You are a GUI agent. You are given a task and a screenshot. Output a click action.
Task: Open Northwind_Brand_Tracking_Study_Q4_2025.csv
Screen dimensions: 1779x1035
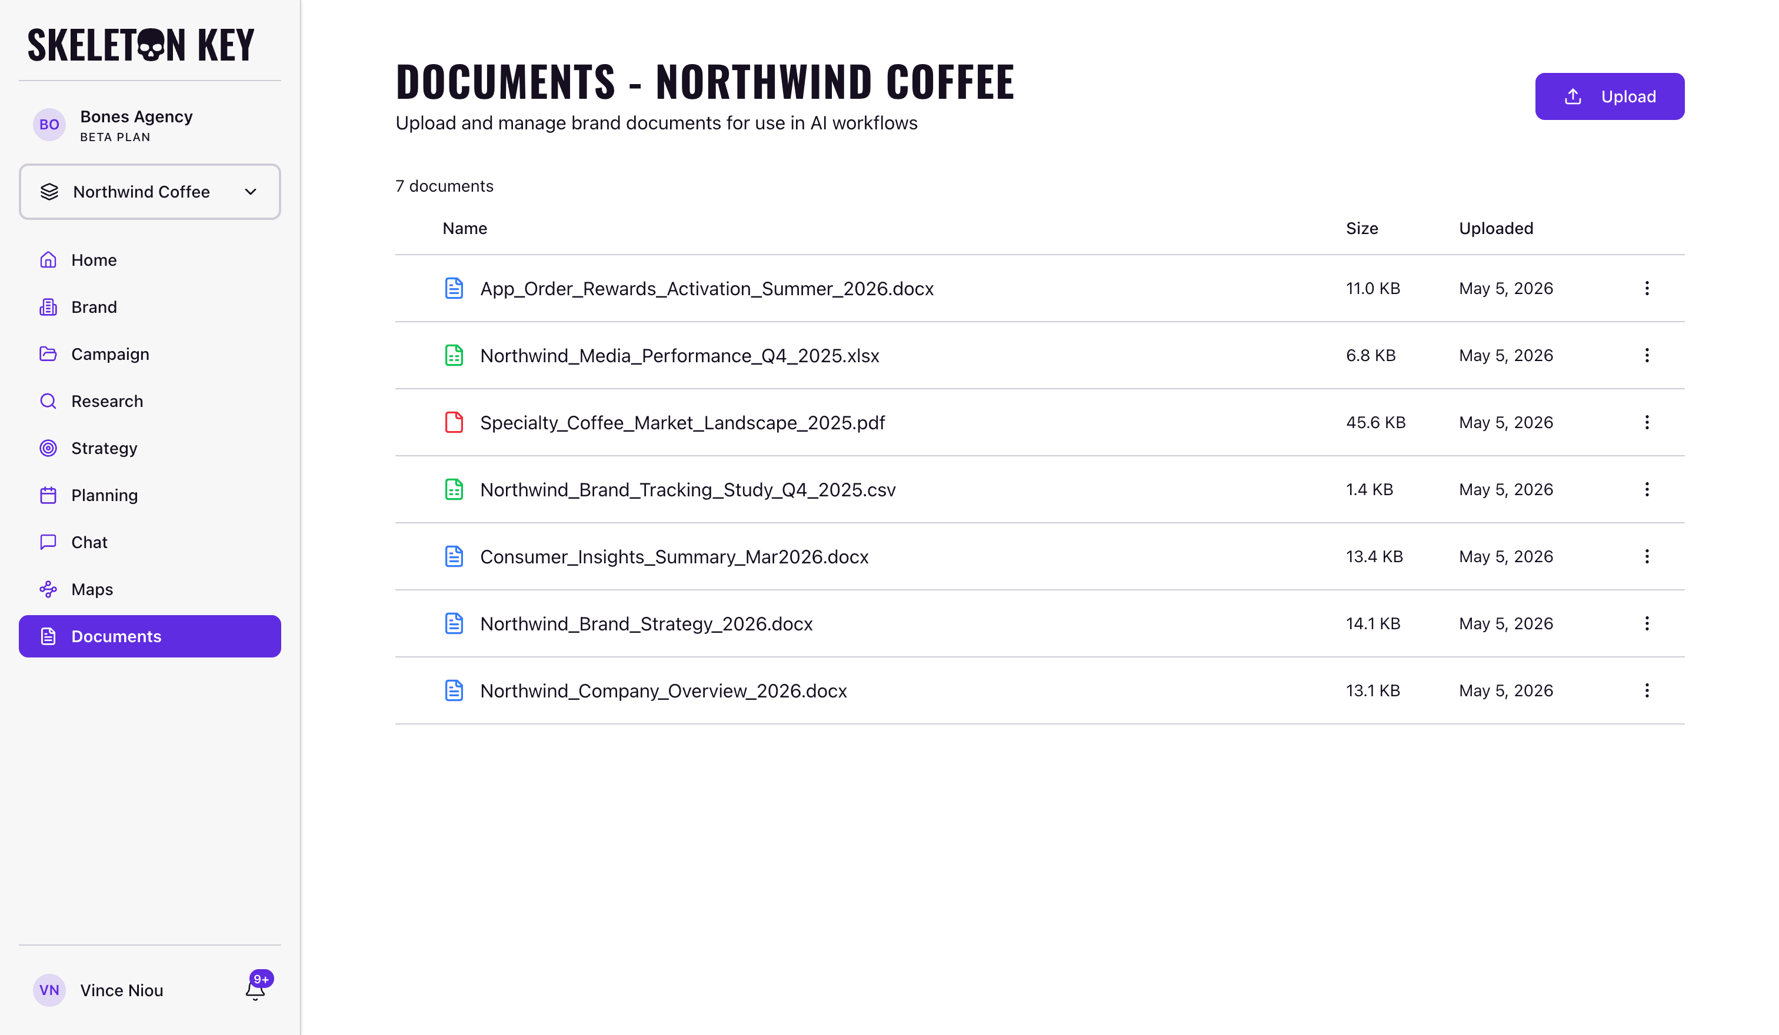(688, 490)
